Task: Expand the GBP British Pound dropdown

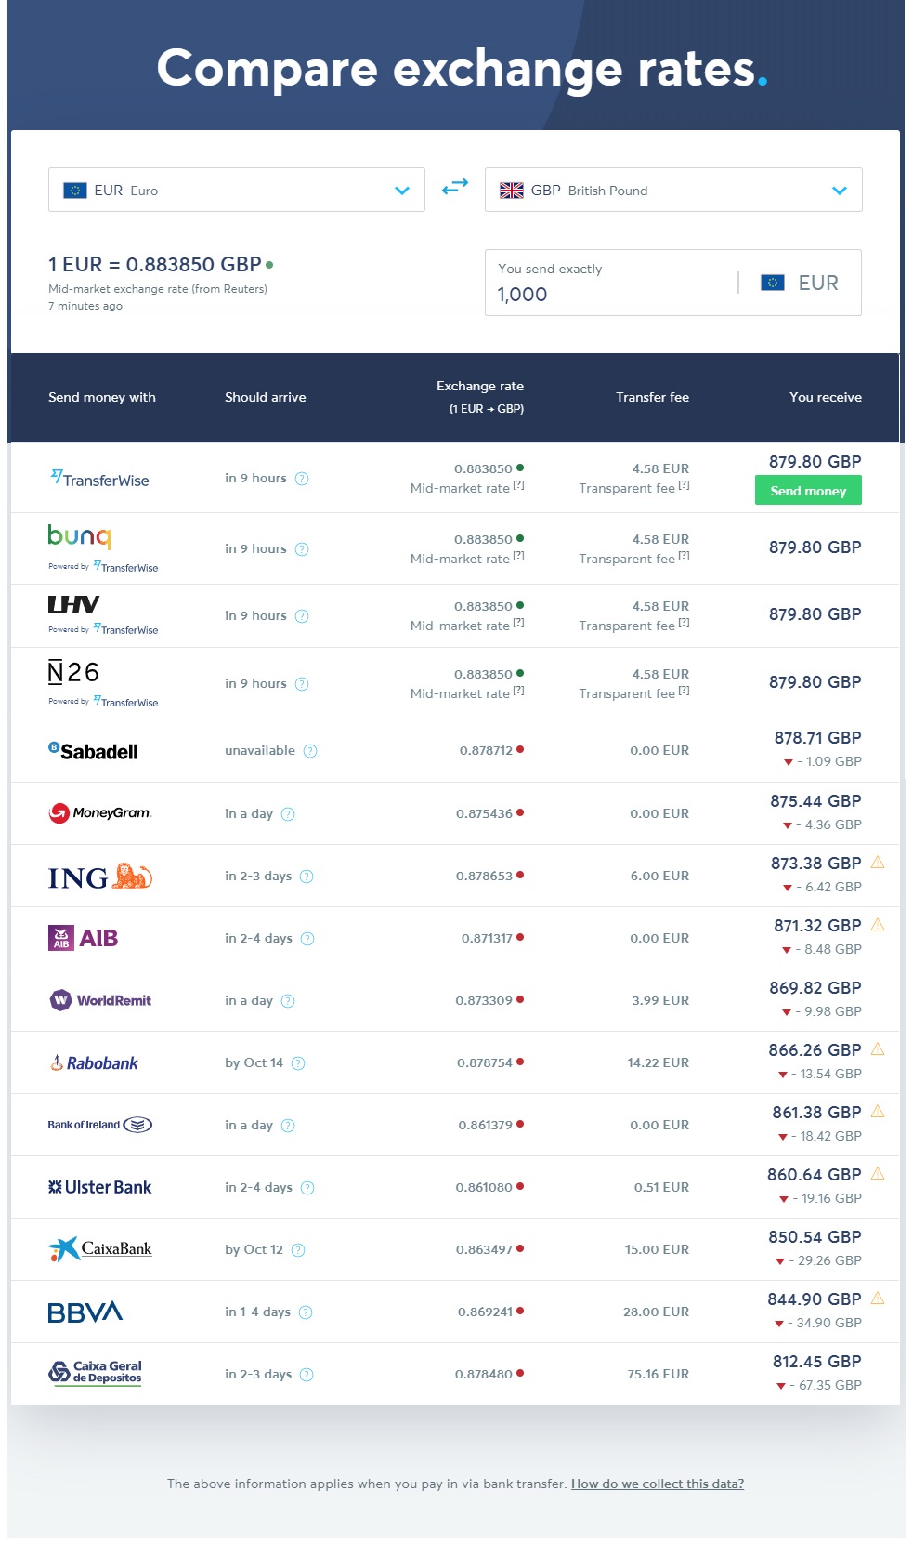Action: 673,190
